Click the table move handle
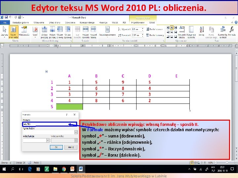 (47, 72)
